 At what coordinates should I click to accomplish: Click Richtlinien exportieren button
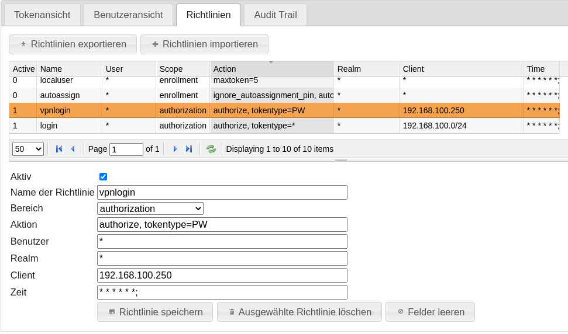(x=73, y=44)
